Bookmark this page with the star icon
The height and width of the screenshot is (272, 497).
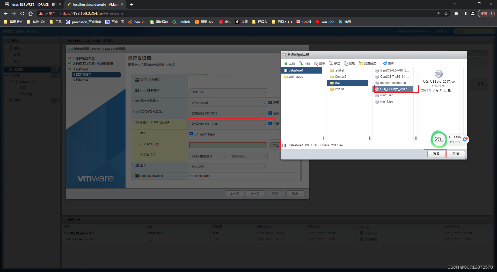pyautogui.click(x=446, y=13)
